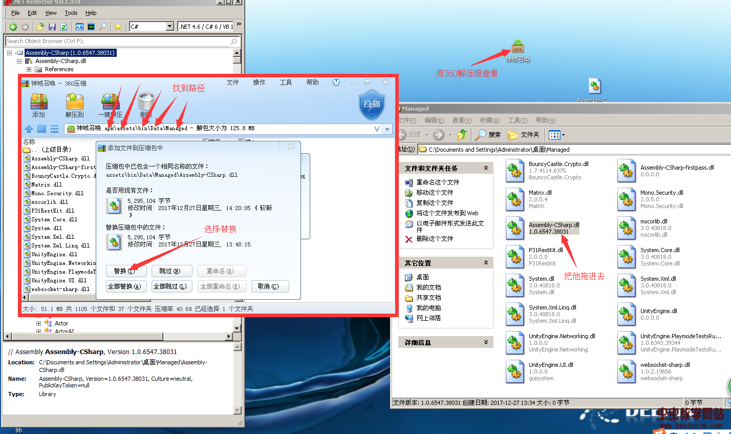Click the 全部跳过 (Skip all) button
The width and height of the screenshot is (731, 434).
[171, 286]
